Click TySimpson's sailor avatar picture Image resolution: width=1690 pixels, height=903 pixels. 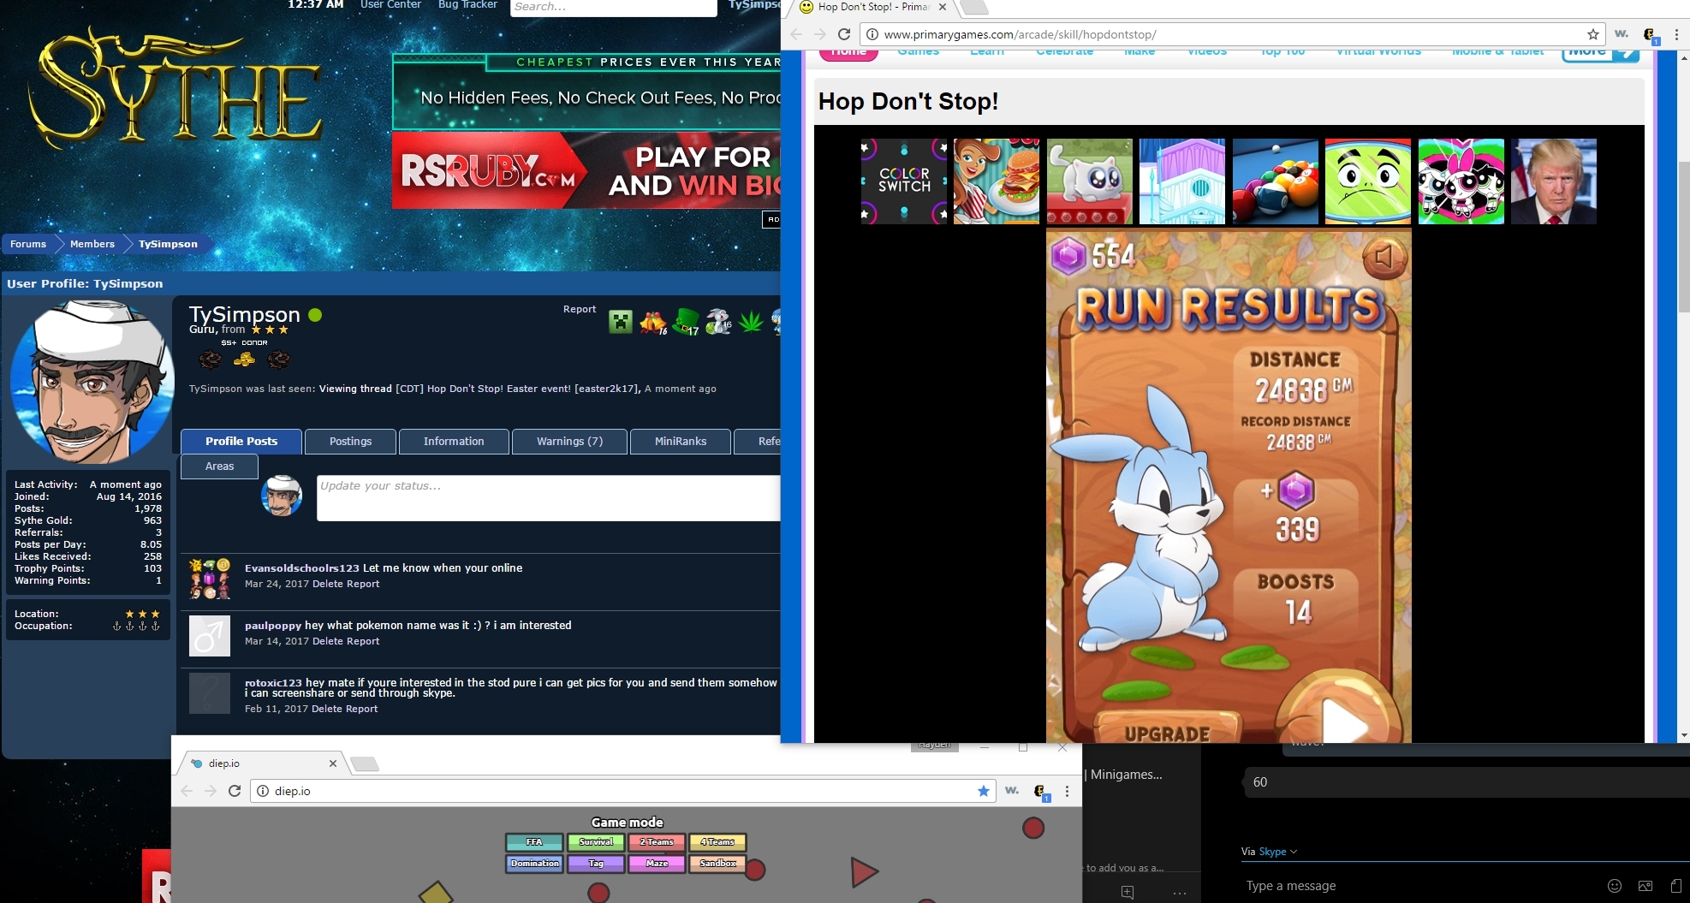click(92, 382)
